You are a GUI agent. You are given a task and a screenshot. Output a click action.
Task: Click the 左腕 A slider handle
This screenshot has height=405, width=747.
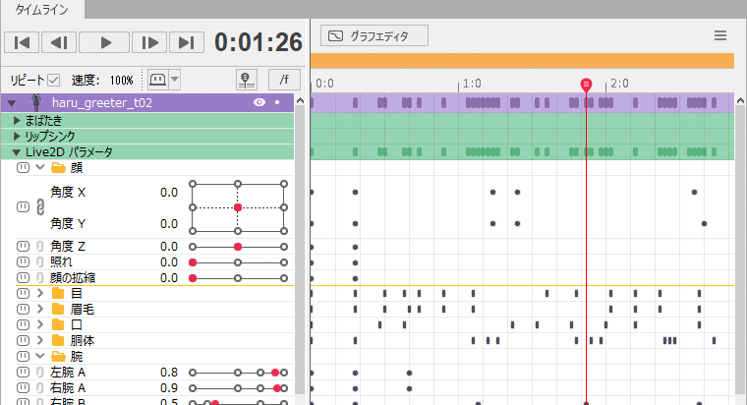tap(275, 373)
